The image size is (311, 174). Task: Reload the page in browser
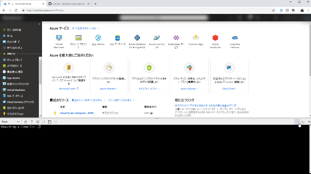[16, 10]
